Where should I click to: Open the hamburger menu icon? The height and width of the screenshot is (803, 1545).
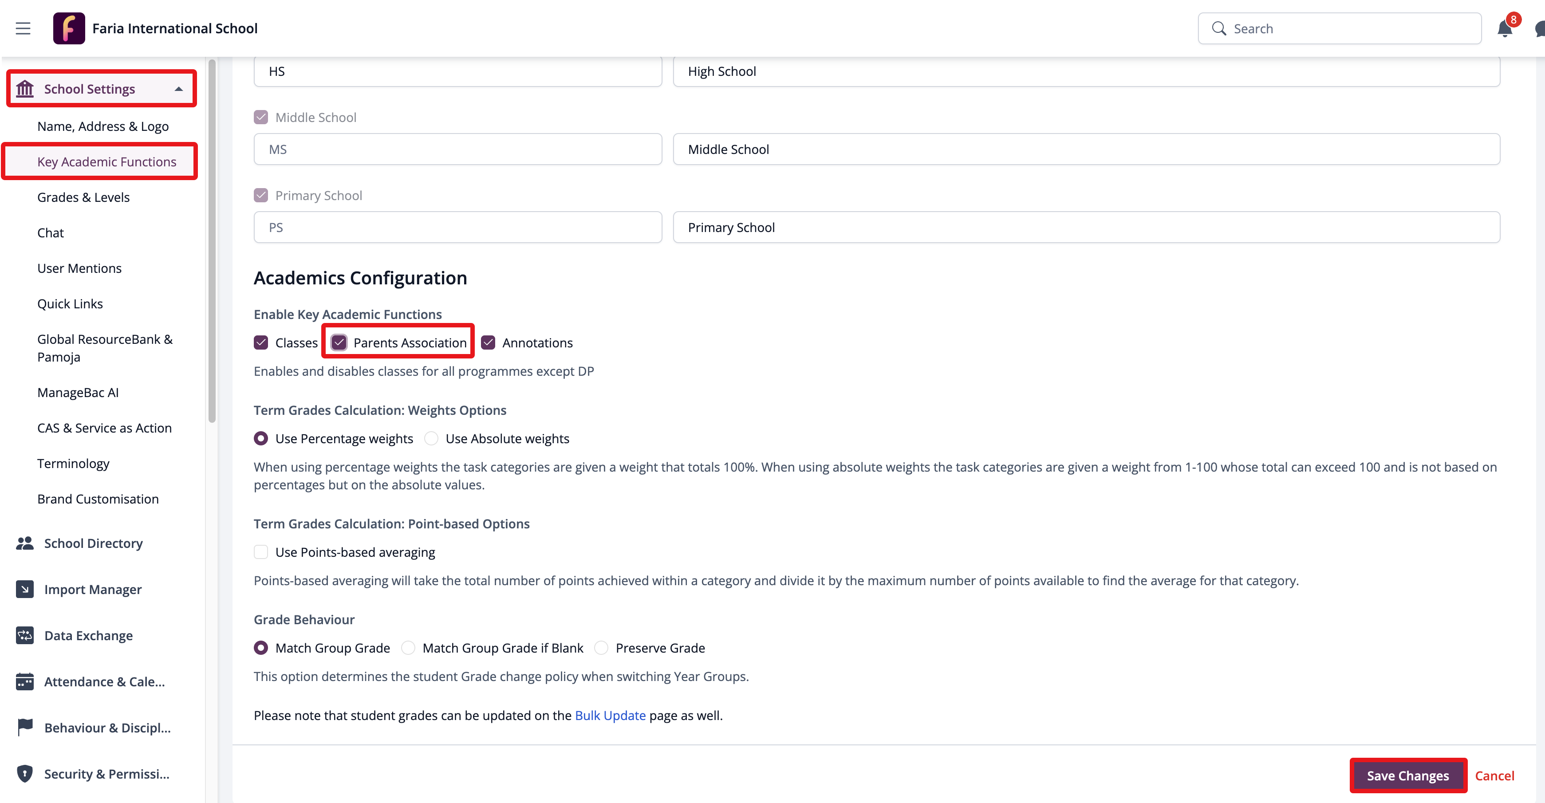coord(23,28)
